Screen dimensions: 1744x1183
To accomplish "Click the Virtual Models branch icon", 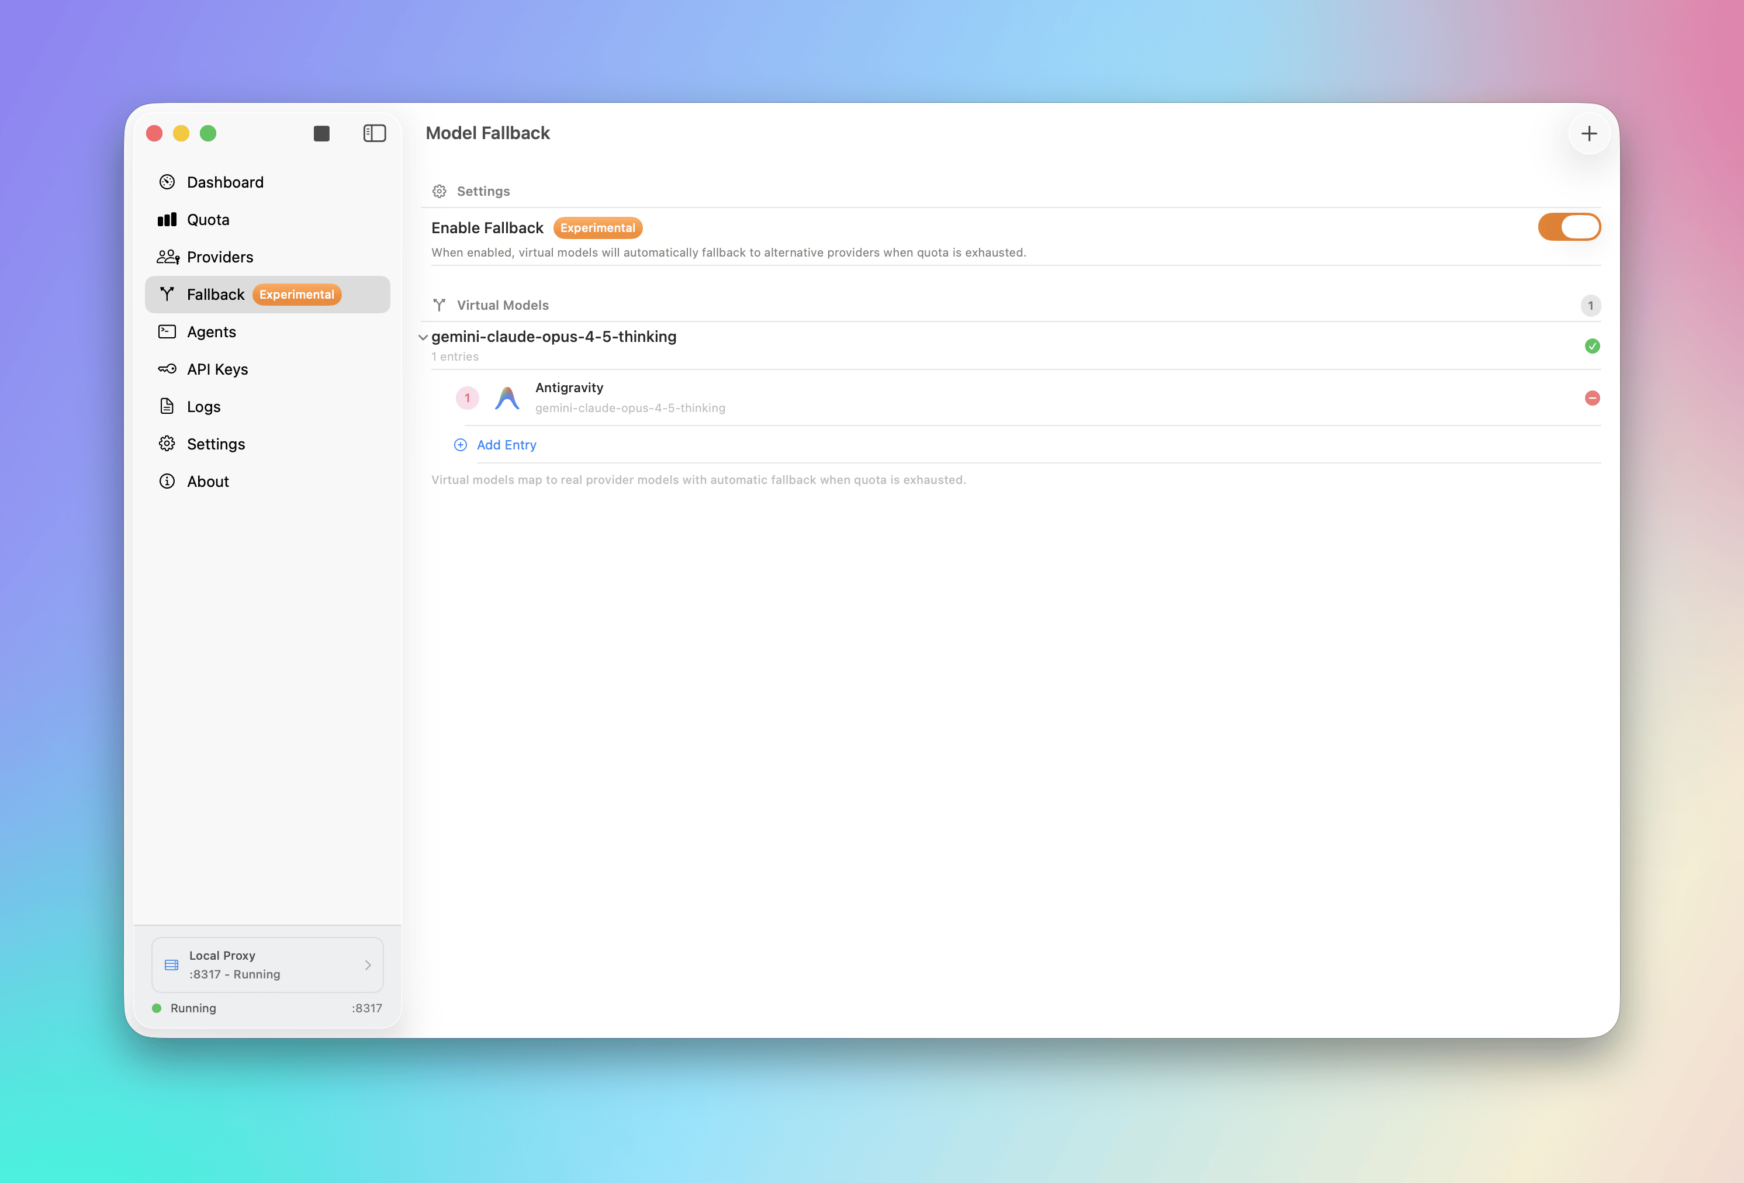I will point(439,305).
